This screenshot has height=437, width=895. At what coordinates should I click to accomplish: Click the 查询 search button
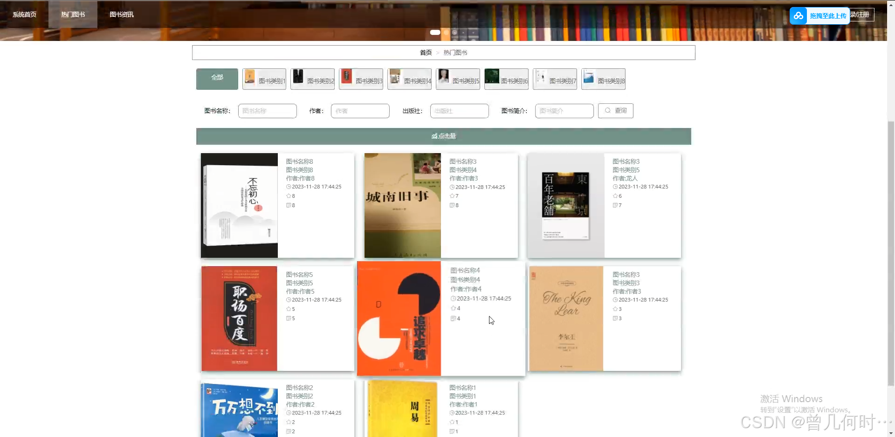616,111
